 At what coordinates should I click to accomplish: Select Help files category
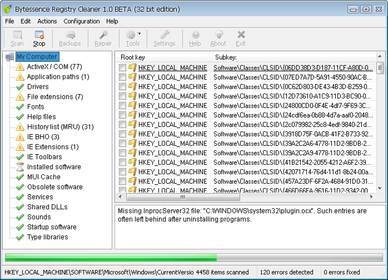(41, 117)
